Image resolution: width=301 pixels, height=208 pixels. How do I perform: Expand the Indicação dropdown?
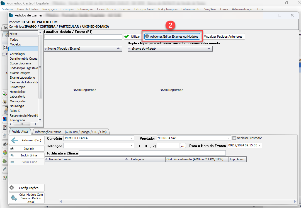pos(132,146)
